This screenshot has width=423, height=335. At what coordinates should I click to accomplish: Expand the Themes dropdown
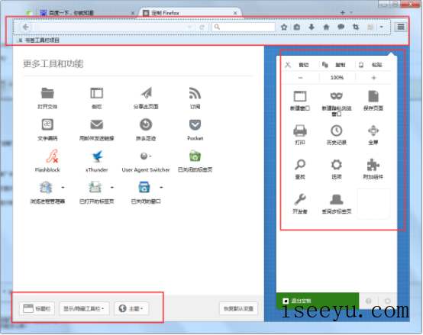pos(131,308)
